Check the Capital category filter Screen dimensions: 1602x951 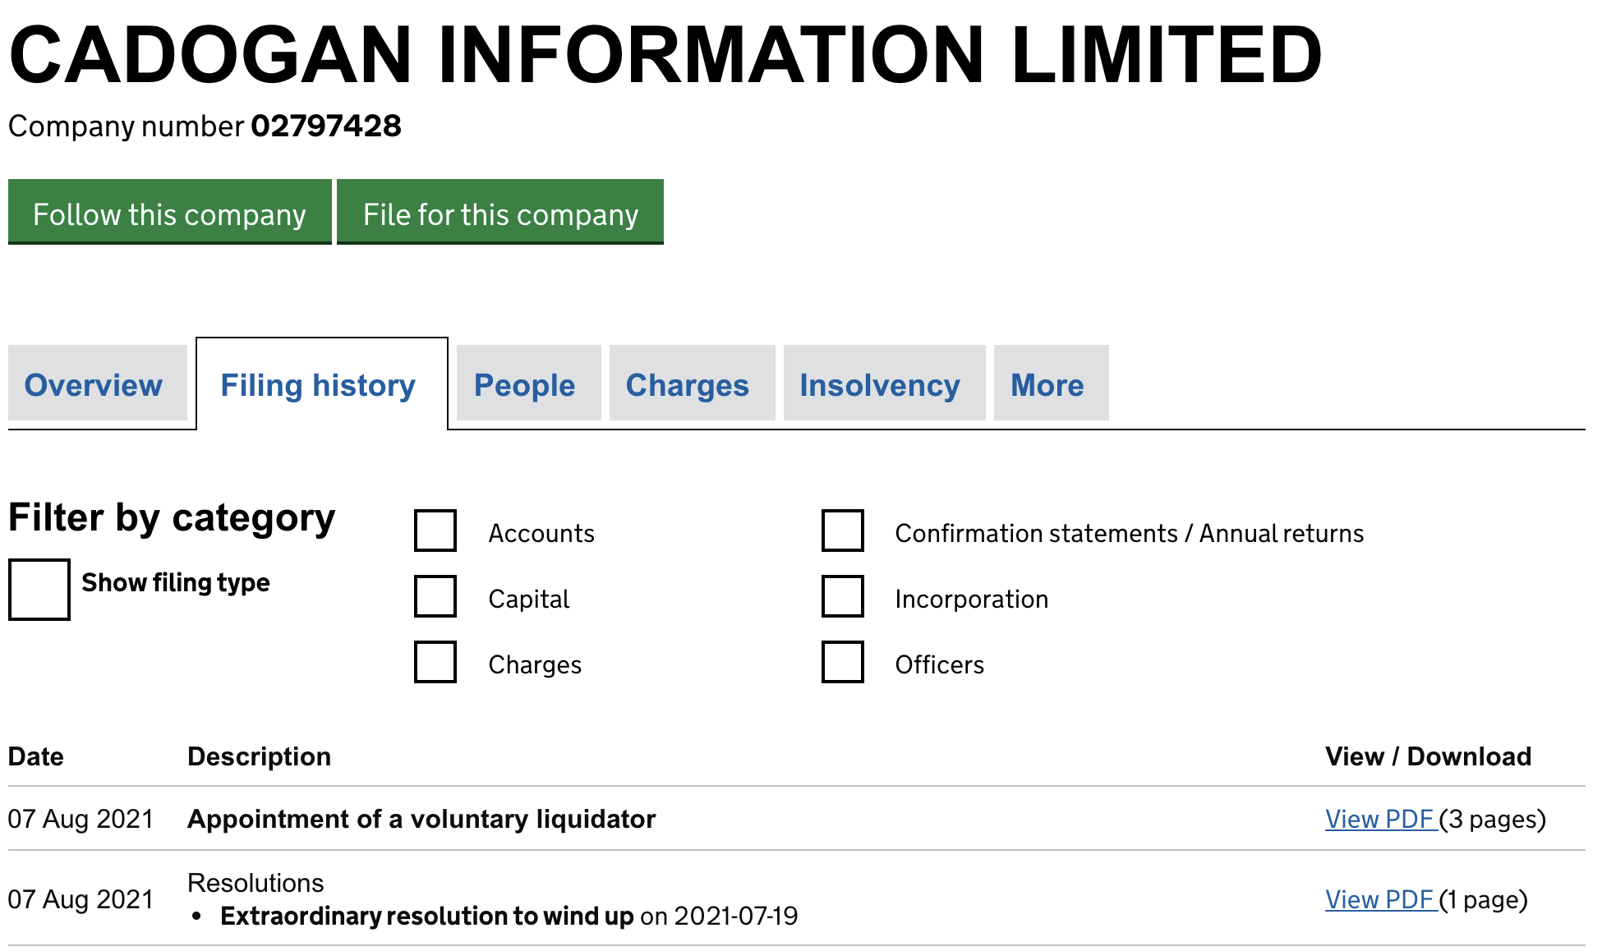click(435, 596)
